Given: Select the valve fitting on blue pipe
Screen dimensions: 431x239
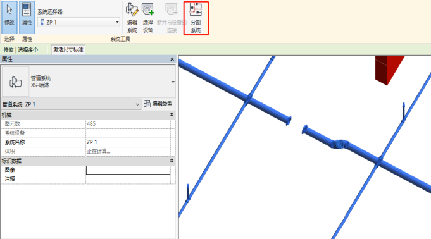Looking at the screenshot, I should tap(339, 144).
